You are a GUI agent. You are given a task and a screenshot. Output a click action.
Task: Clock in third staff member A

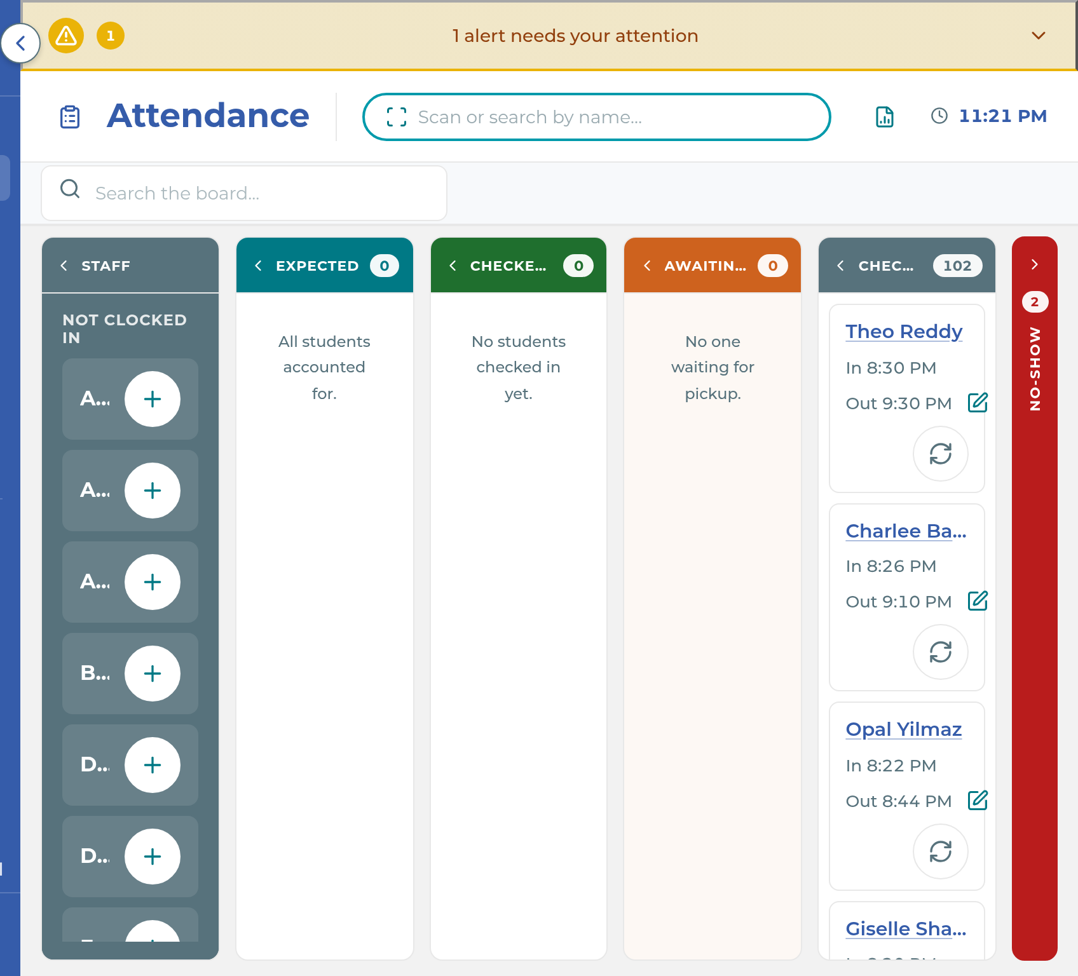(153, 582)
